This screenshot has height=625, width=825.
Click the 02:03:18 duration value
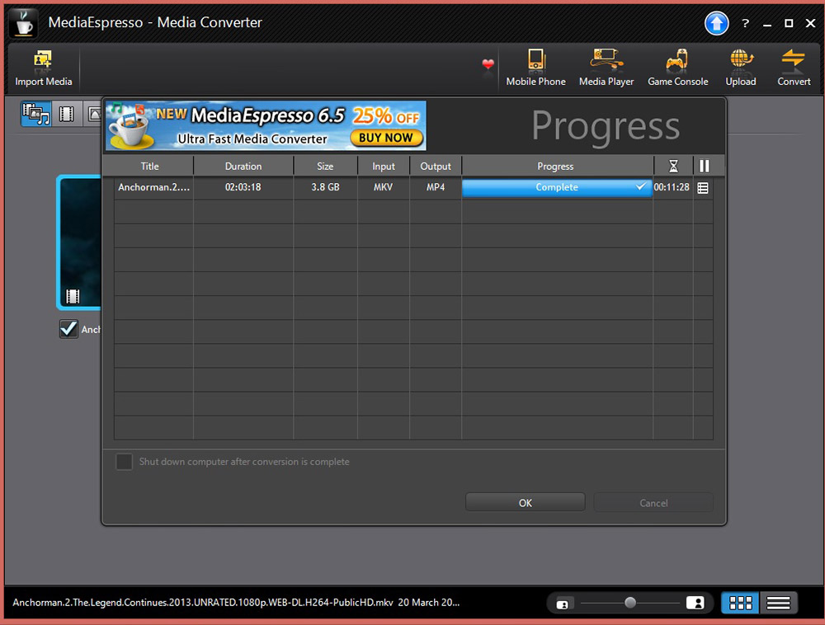pyautogui.click(x=243, y=187)
